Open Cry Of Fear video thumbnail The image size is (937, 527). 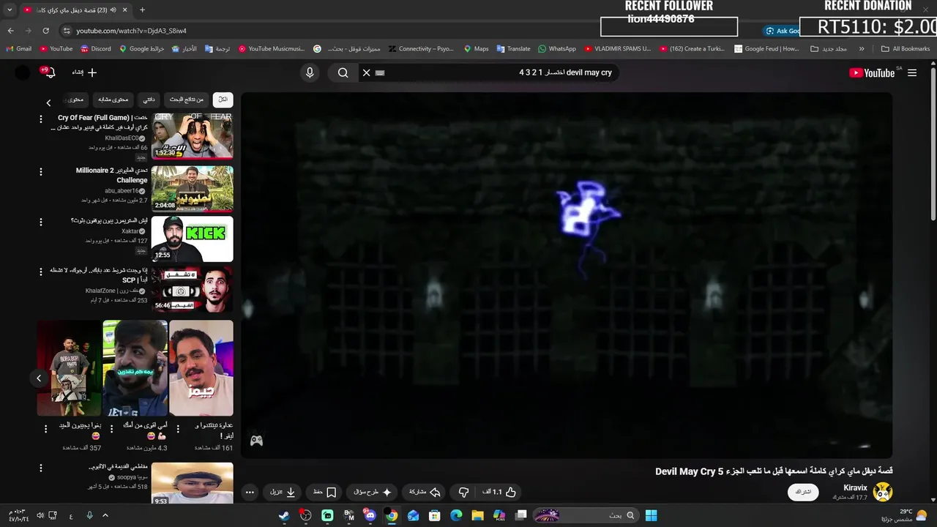pyautogui.click(x=193, y=136)
